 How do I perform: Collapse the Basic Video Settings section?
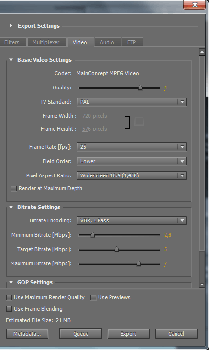11,60
